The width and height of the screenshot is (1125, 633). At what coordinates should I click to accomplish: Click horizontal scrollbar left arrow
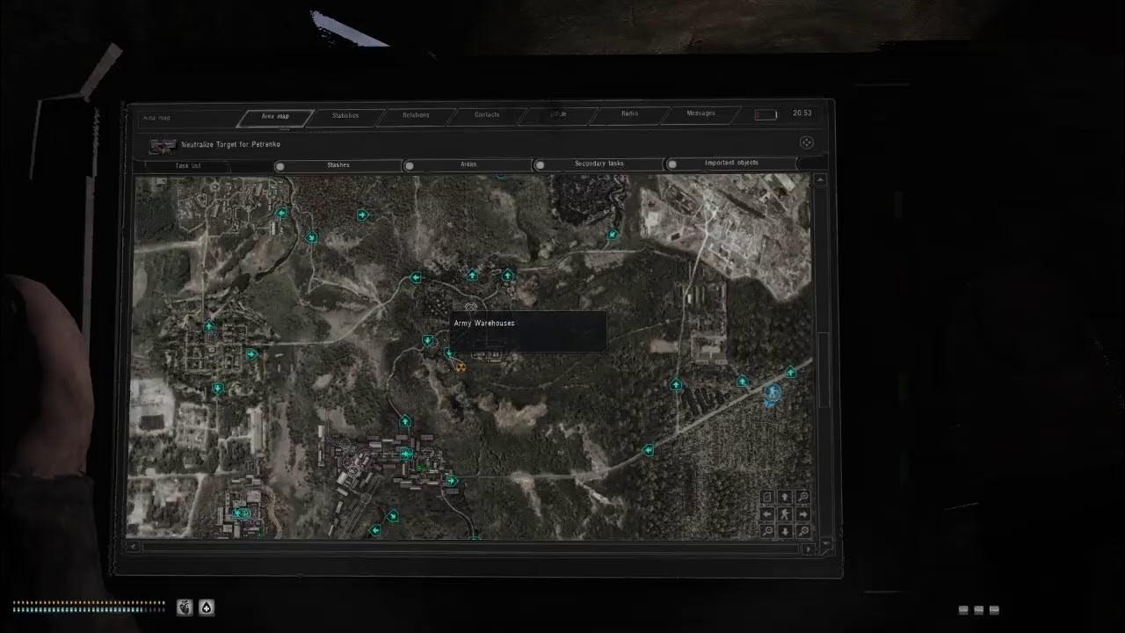pyautogui.click(x=133, y=547)
